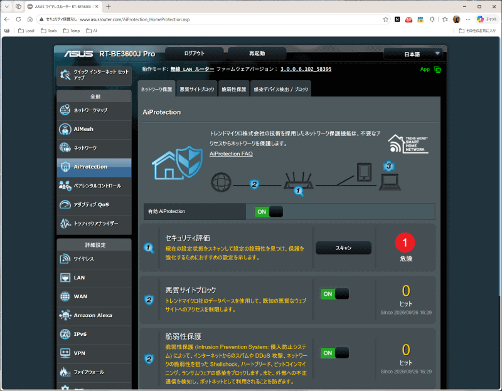The width and height of the screenshot is (502, 391).
Task: Open その他のお気に入り folder
Action: pyautogui.click(x=477, y=31)
